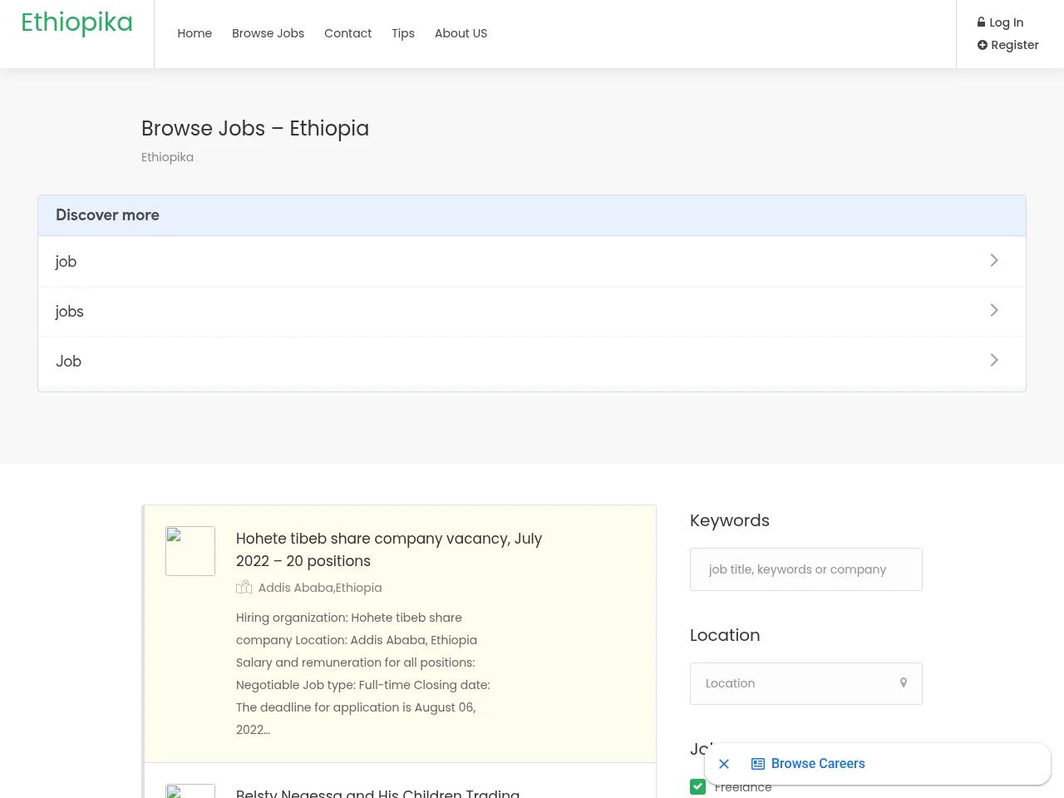Go to the Home menu item
Viewport: 1064px width, 798px height.
[x=195, y=33]
